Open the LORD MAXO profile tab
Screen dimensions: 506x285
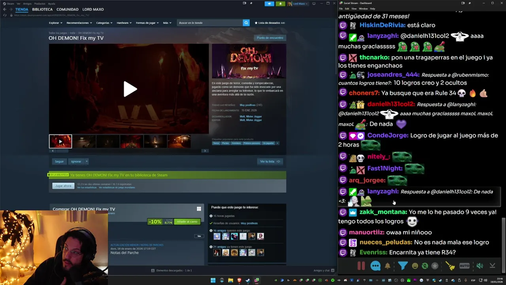click(93, 9)
